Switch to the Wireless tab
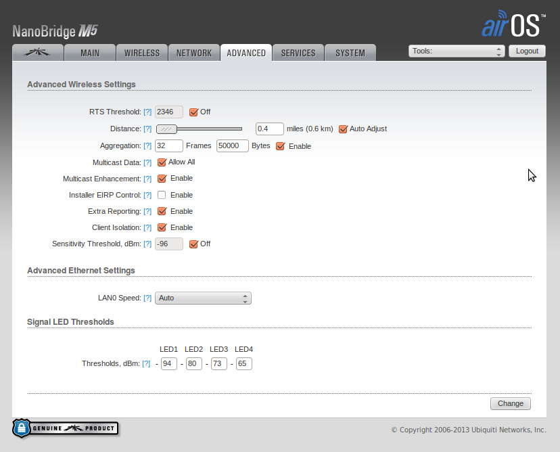The image size is (560, 452). click(142, 53)
